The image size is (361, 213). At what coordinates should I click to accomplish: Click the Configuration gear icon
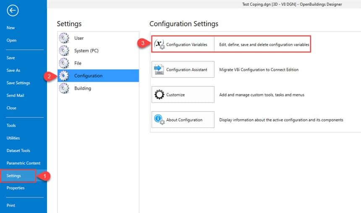64,75
